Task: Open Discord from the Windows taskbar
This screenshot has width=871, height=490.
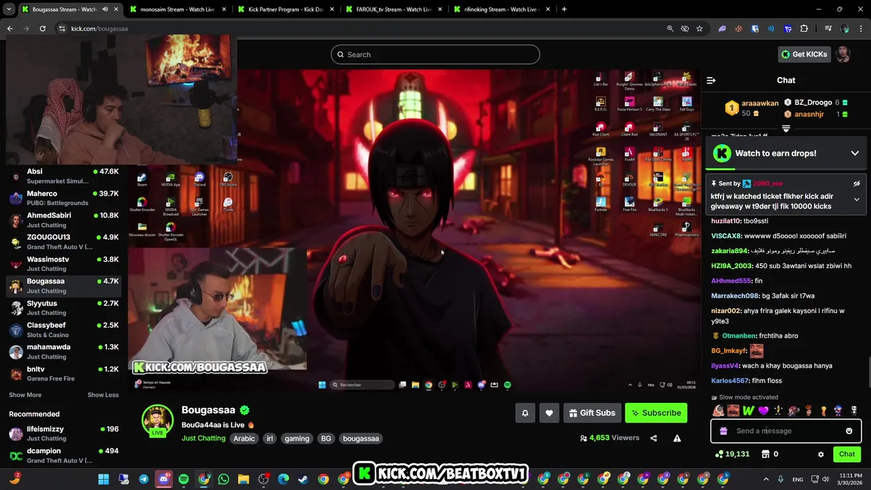Action: pyautogui.click(x=163, y=479)
